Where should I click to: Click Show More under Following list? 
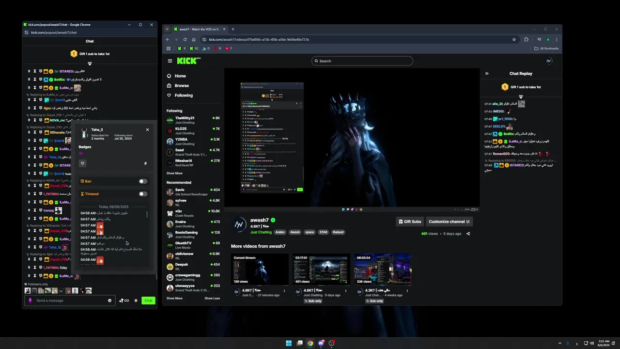[x=174, y=173]
